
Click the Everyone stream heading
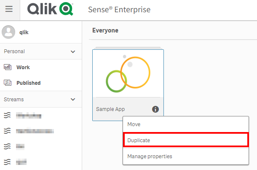point(105,30)
